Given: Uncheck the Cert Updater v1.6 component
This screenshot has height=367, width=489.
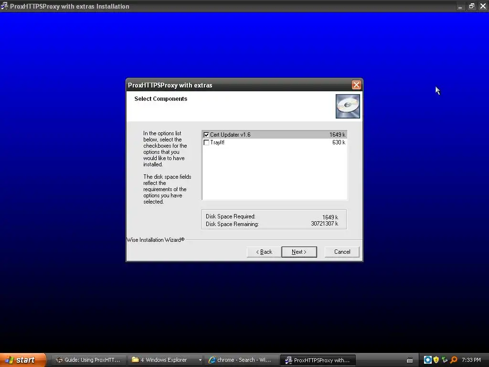Looking at the screenshot, I should click(206, 135).
